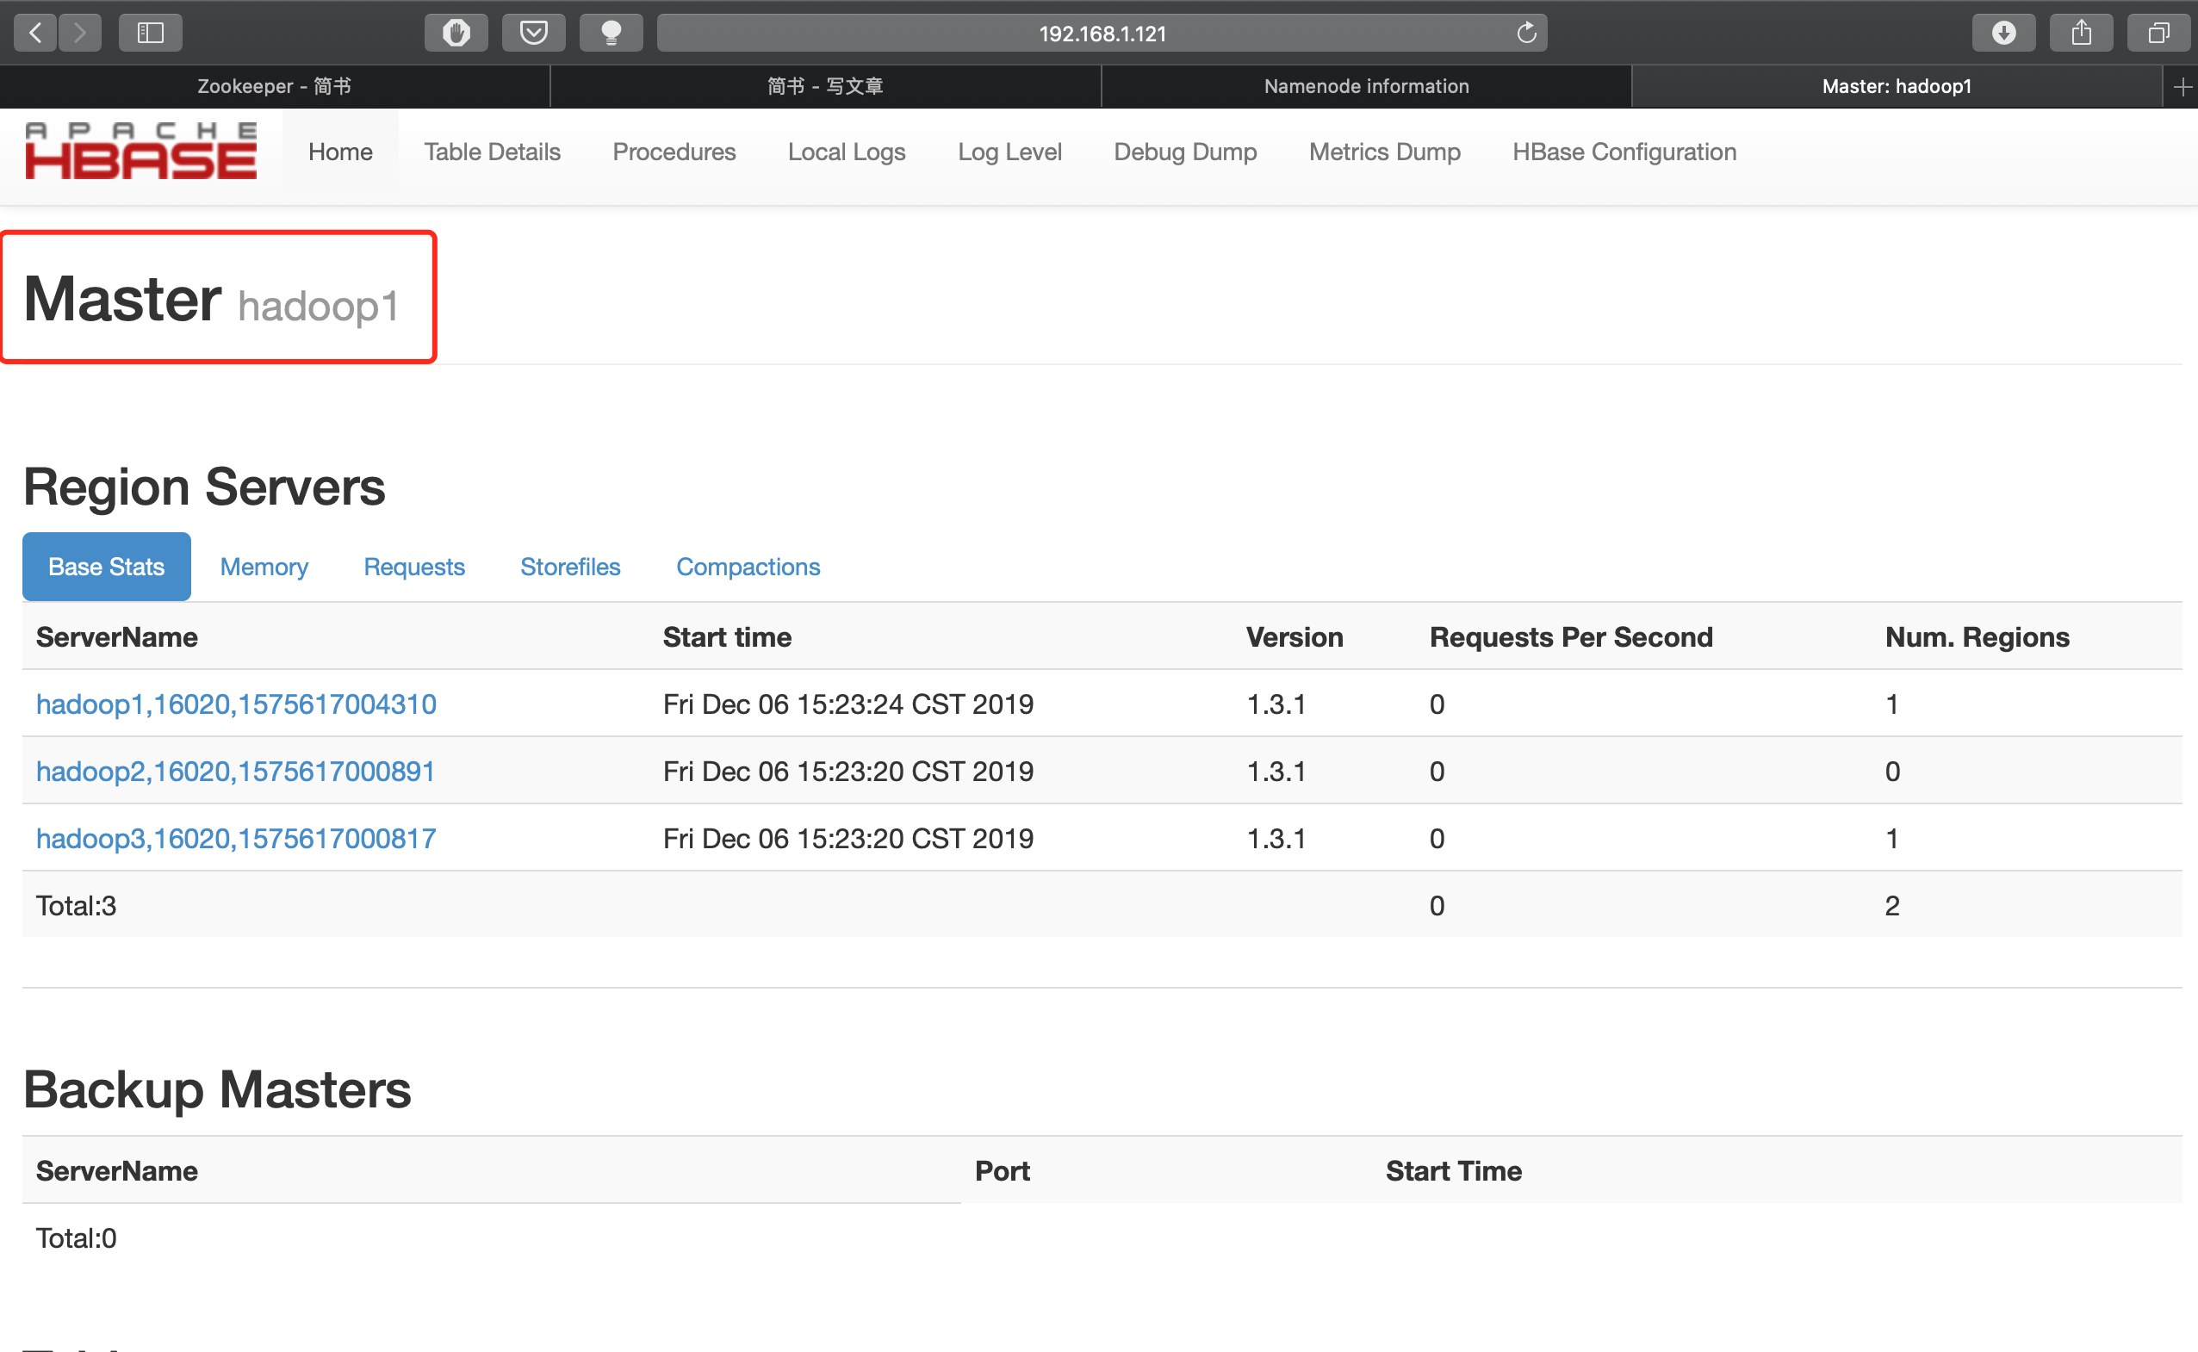Show all tabs overview icon
The image size is (2198, 1352).
coord(2158,33)
